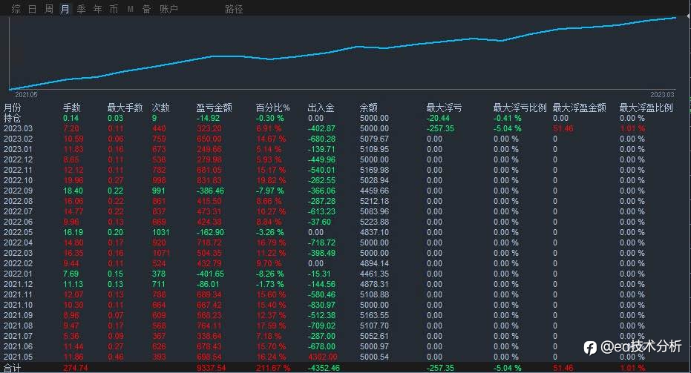691x373 pixels.
Task: Switch to the 综 summary tab
Action: [x=16, y=9]
